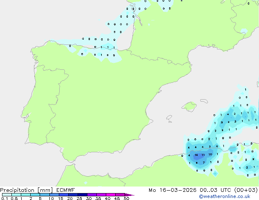The width and height of the screenshot is (259, 200).
Task: Click the legend label '0.1'
Action: pyautogui.click(x=4, y=198)
